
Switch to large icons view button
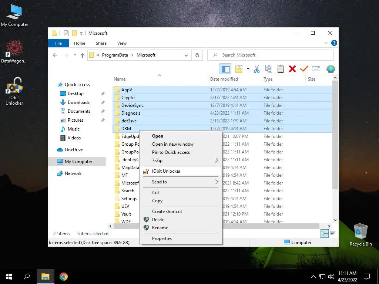(x=333, y=234)
